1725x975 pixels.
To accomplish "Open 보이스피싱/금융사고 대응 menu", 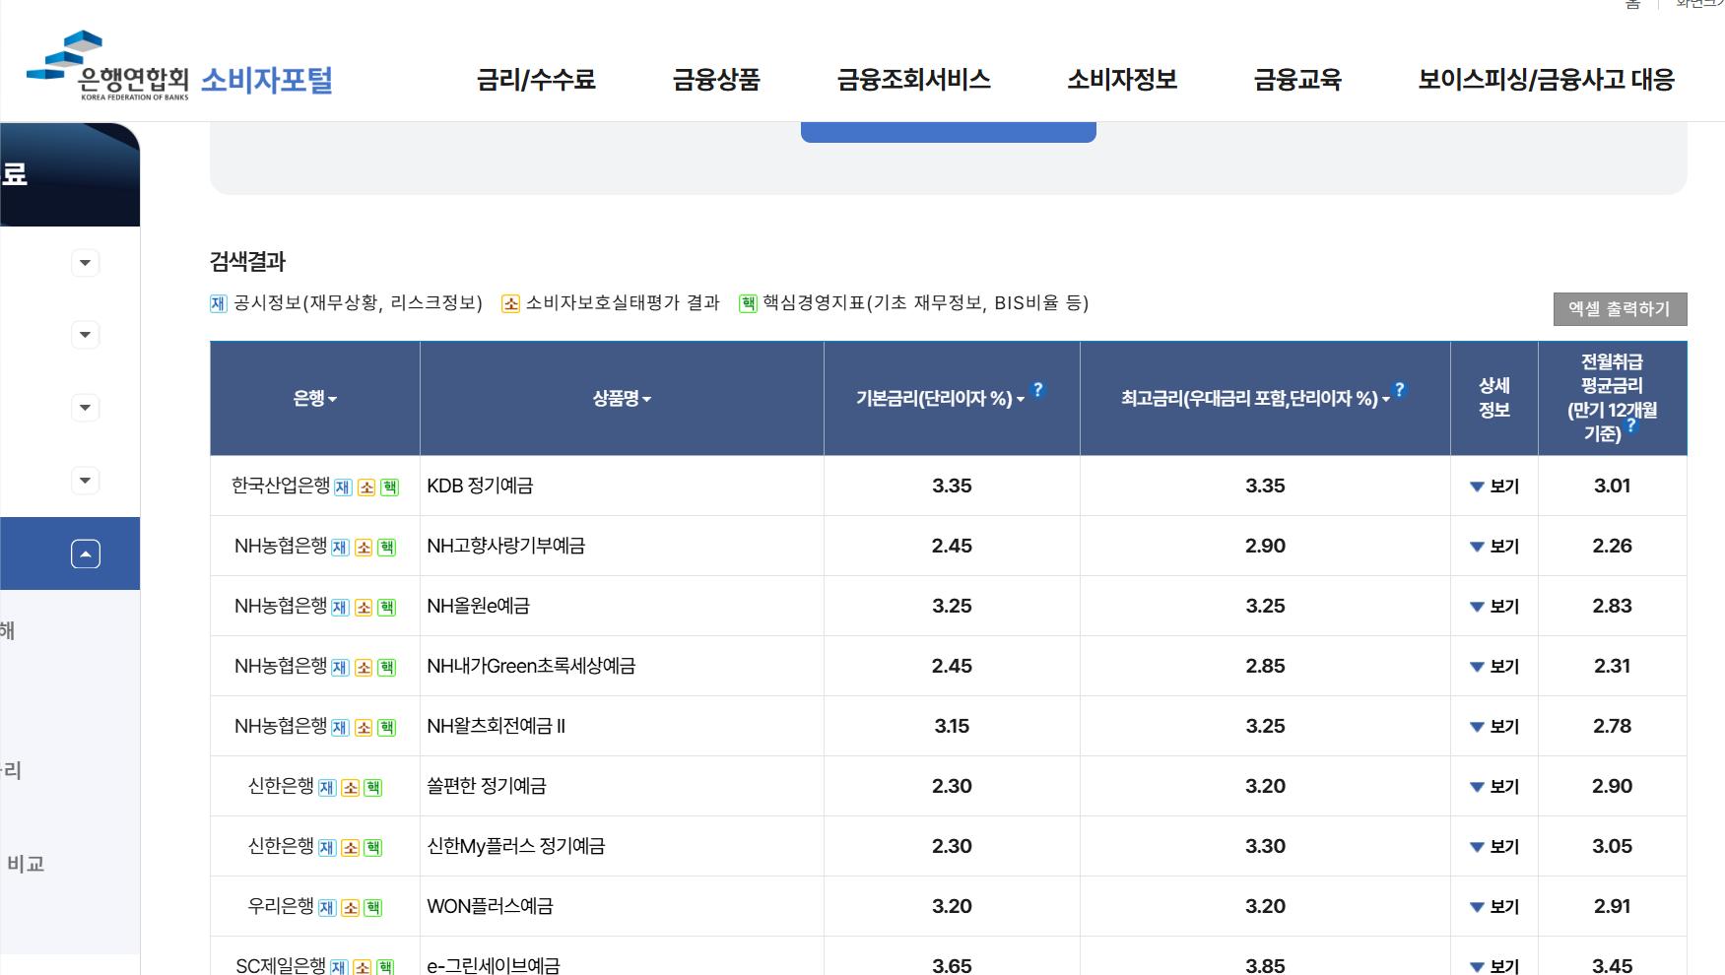I will tap(1546, 80).
